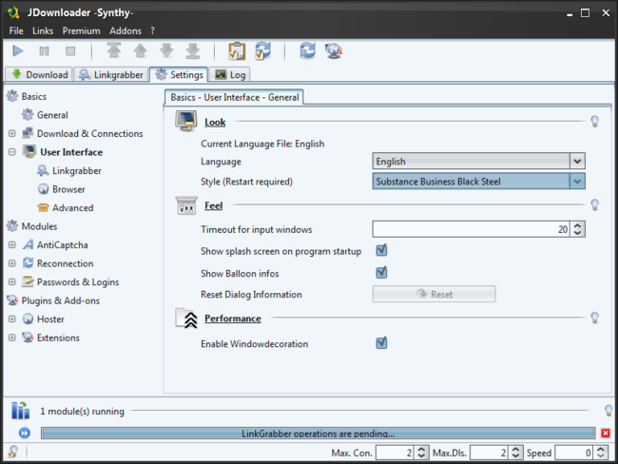The width and height of the screenshot is (618, 464).
Task: Expand the AntiCaptcha tree node
Action: pos(11,244)
